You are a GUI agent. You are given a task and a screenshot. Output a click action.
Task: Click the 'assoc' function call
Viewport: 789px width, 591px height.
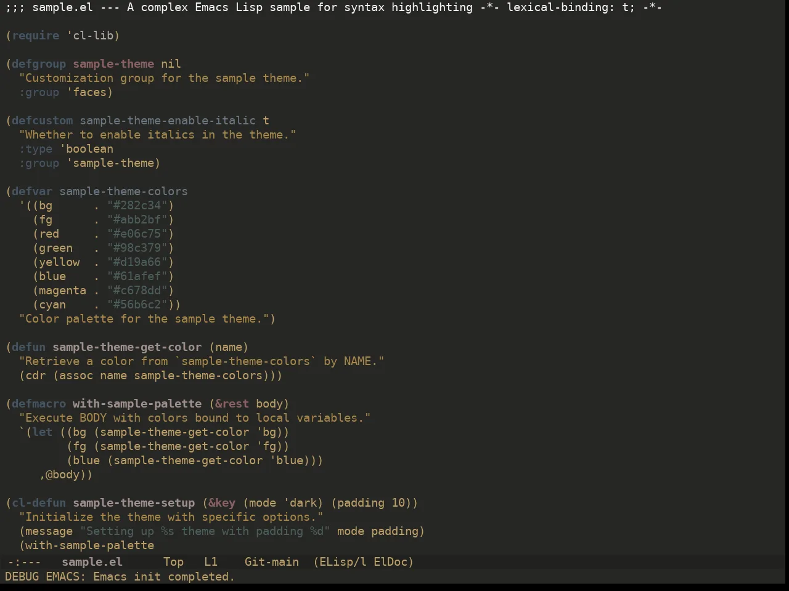coord(76,376)
